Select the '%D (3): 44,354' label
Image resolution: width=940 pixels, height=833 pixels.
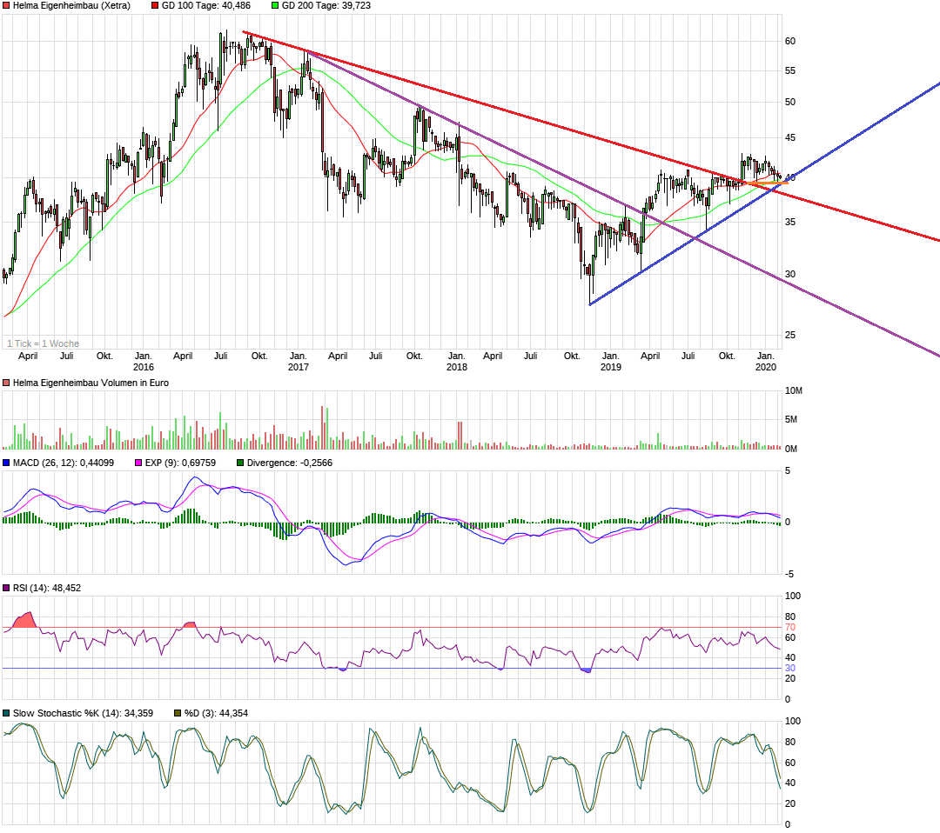pos(216,713)
